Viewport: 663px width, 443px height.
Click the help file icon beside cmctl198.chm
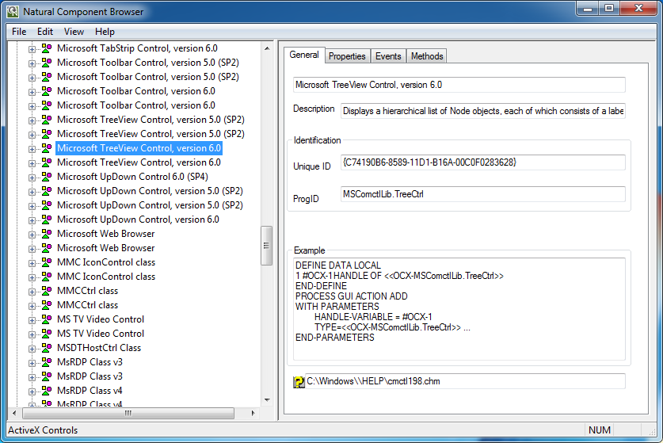[299, 382]
